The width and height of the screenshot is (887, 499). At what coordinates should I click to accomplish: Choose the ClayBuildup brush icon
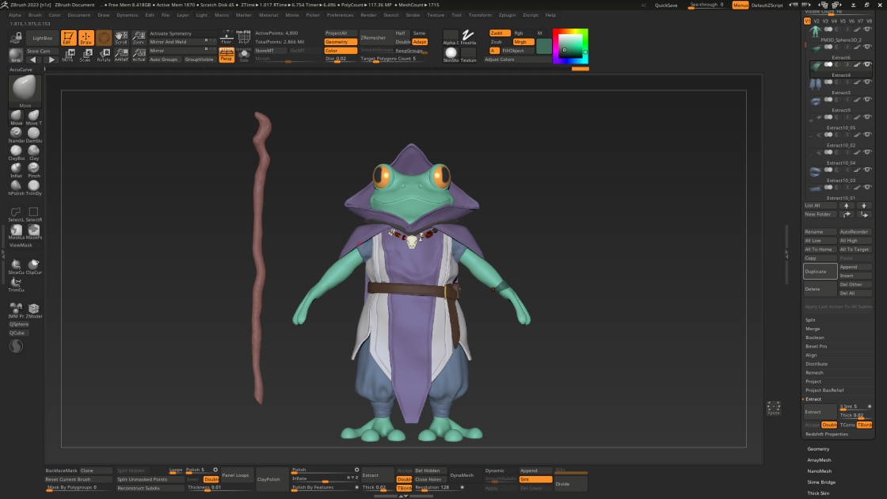(x=16, y=152)
